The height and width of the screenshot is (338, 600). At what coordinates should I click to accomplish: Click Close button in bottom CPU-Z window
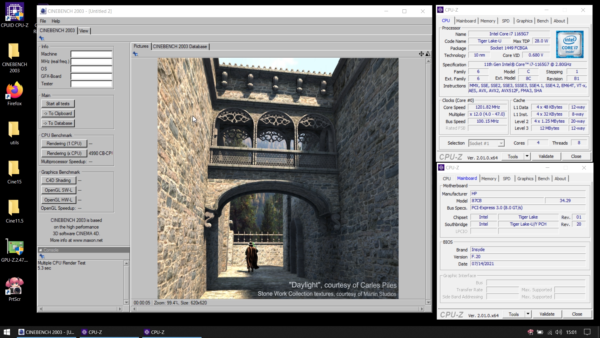[x=577, y=314]
